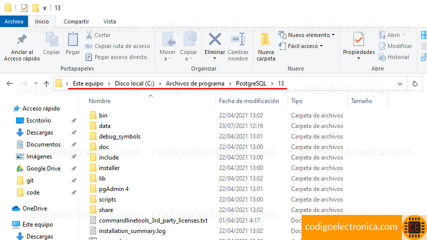Screen dimensions: 427x240
Task: Open the Mover a menu
Action: [x=167, y=46]
